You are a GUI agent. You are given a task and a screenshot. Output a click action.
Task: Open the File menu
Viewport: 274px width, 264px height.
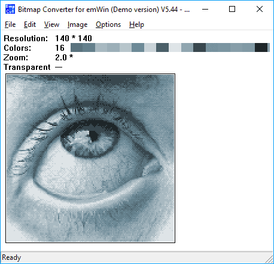[x=10, y=24]
